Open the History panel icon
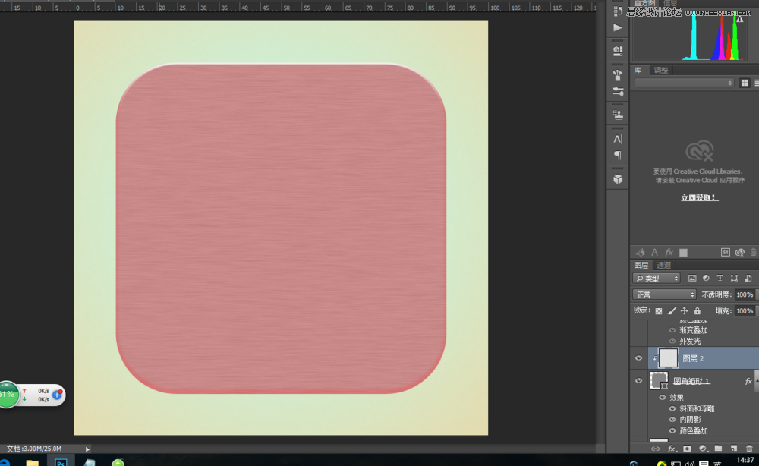Viewport: 759px width, 466px height. [x=618, y=11]
